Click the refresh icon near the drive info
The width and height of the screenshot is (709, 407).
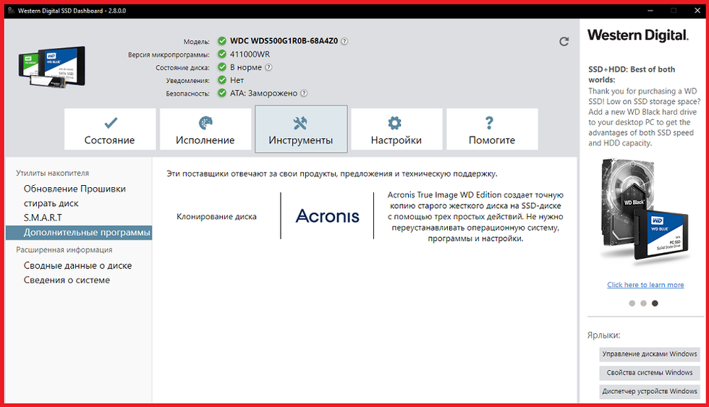(x=564, y=42)
